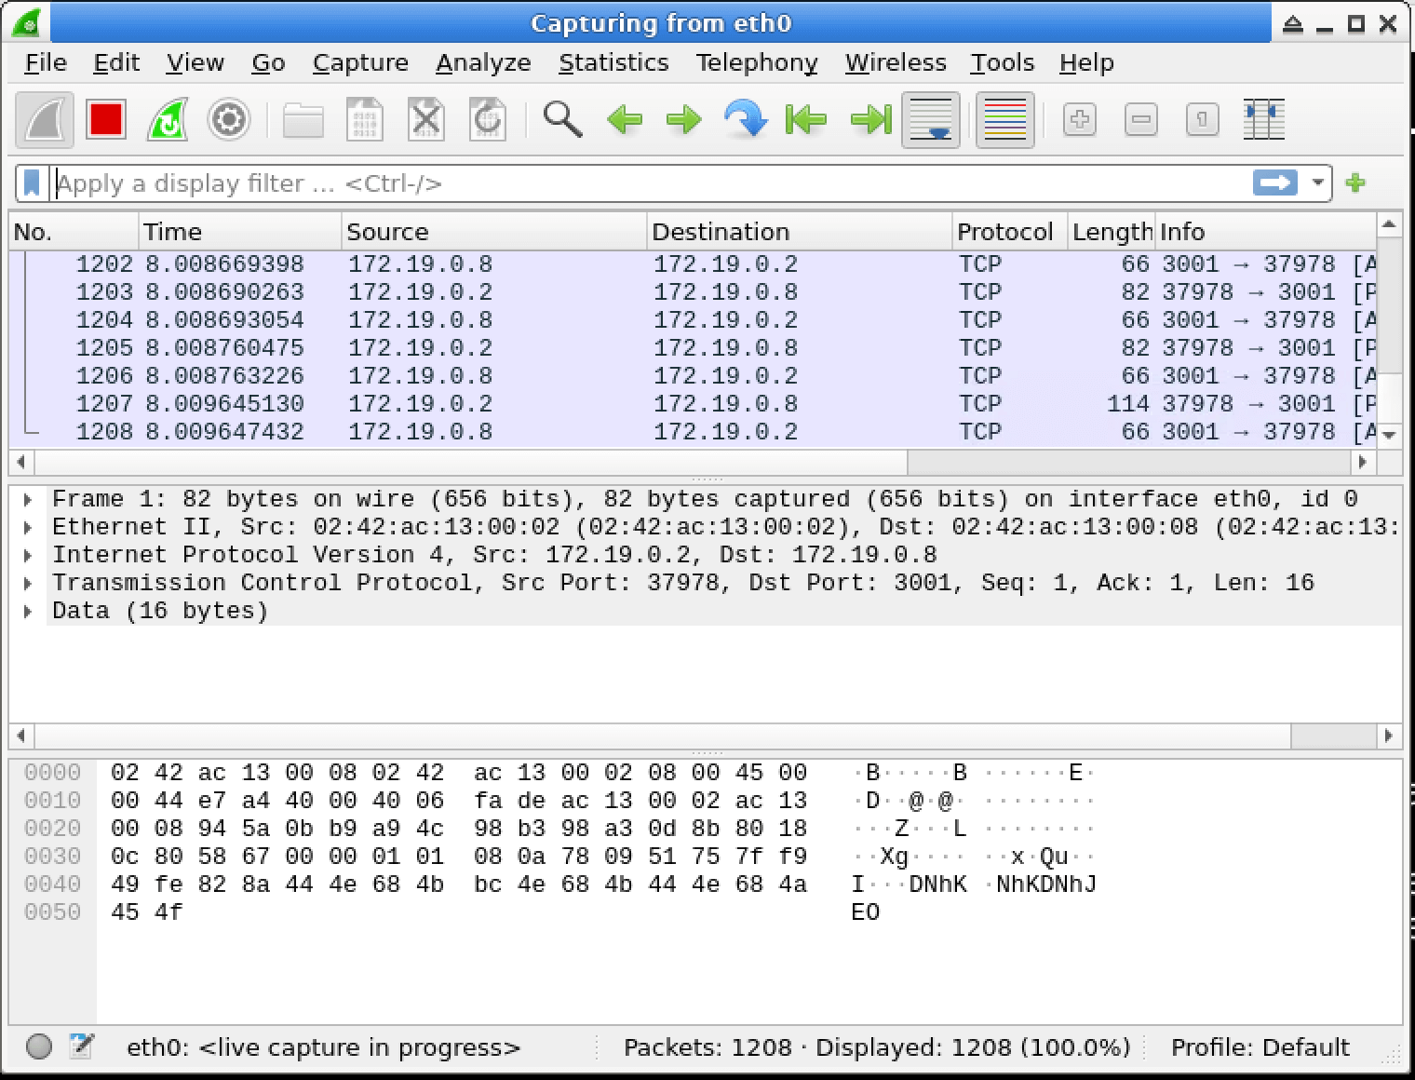Go back to previous packet arrow
Screen dimensions: 1415x1080
[x=624, y=120]
